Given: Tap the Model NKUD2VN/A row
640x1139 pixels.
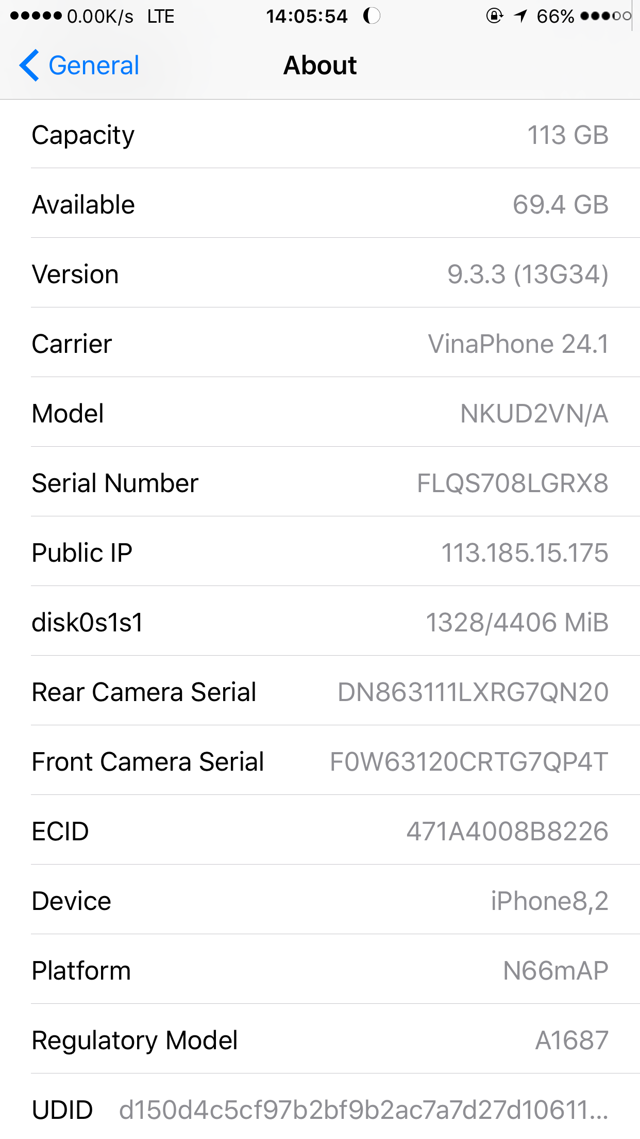Looking at the screenshot, I should [x=320, y=413].
